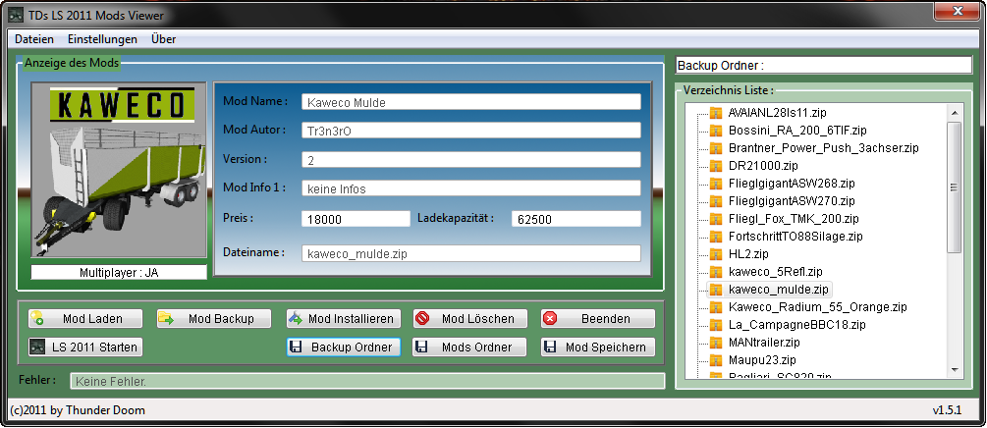The height and width of the screenshot is (428, 987).
Task: Select DR21000.zip entry
Action: pos(763,166)
